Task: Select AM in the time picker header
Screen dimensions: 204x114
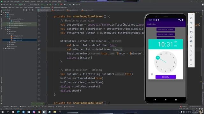Action: (x=176, y=42)
